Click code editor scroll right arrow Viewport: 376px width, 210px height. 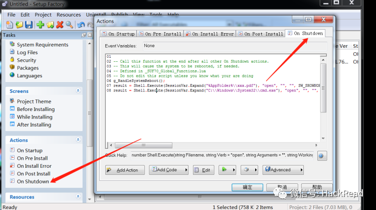316,145
